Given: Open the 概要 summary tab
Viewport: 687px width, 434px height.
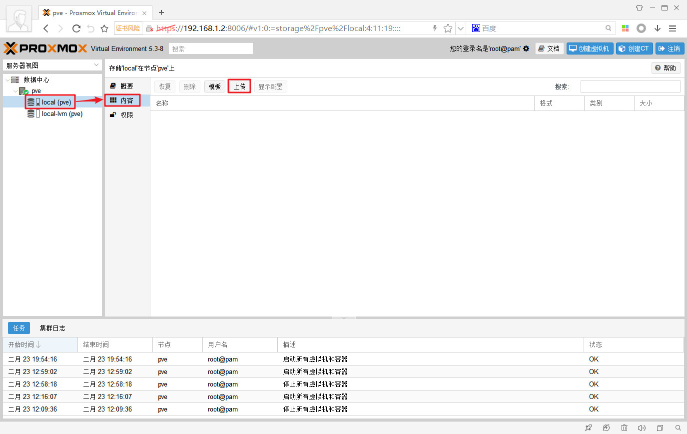Looking at the screenshot, I should pyautogui.click(x=127, y=86).
